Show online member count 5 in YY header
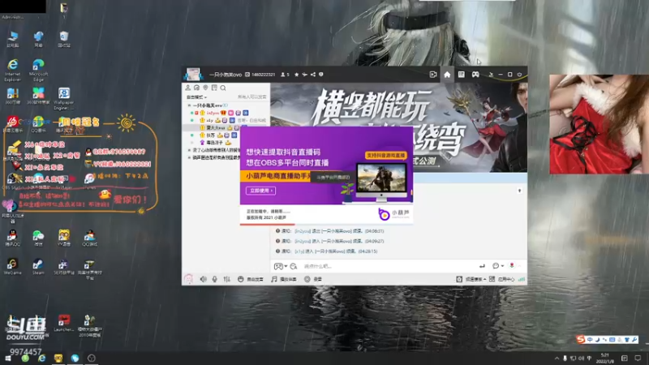649x365 pixels. 286,75
